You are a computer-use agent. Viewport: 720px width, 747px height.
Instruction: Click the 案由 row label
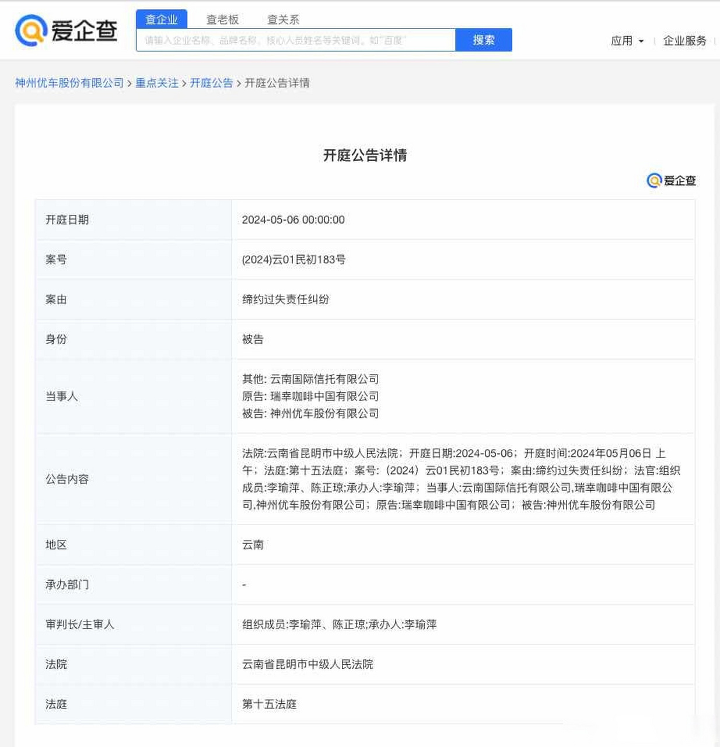coord(56,299)
